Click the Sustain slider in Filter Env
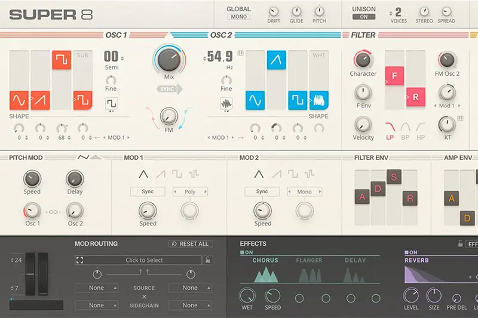This screenshot has width=478, height=318. pos(393,177)
